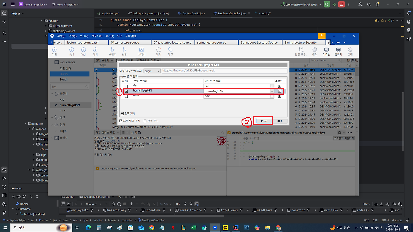The image size is (413, 232).
Task: Click EmployeeController in the breadcrumb bar
Action: point(151,220)
